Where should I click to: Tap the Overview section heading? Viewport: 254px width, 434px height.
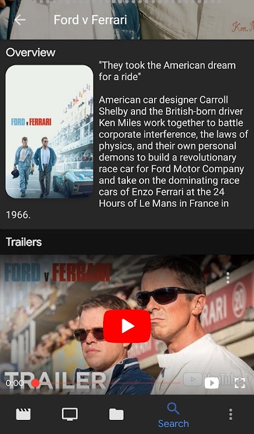point(30,52)
